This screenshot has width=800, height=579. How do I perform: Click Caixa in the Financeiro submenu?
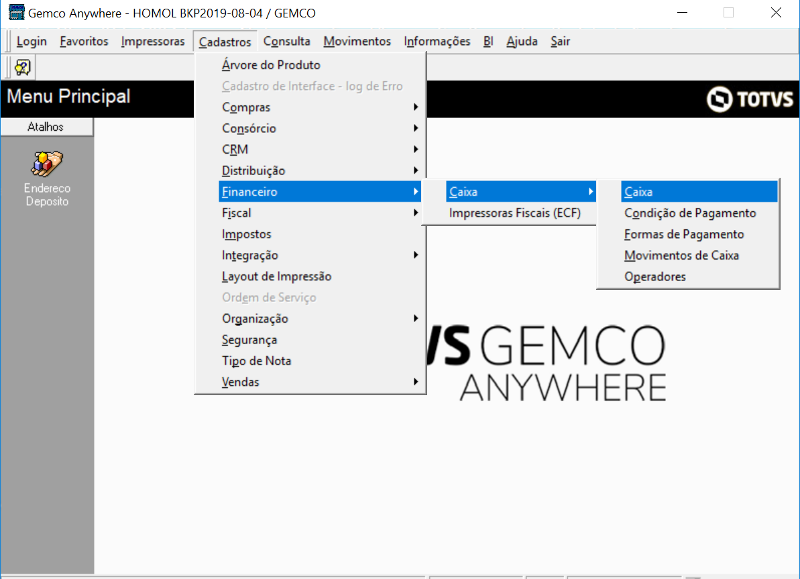click(x=520, y=191)
